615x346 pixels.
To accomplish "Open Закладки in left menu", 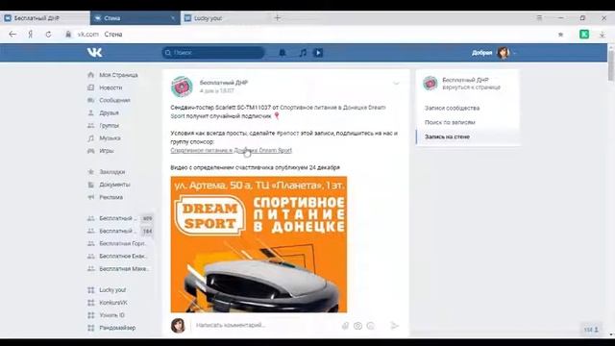I will (x=113, y=172).
